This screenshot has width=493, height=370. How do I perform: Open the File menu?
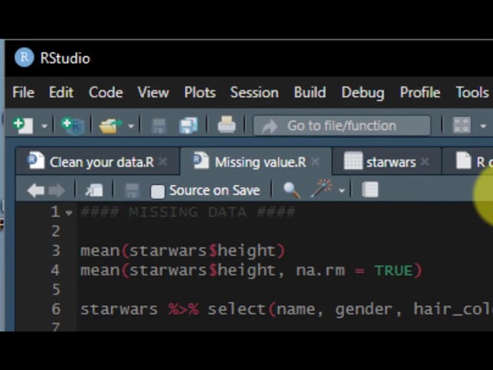[x=23, y=92]
